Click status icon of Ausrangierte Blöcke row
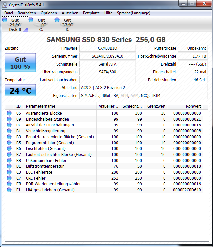Screen dimensions: 213x247 click(9, 113)
